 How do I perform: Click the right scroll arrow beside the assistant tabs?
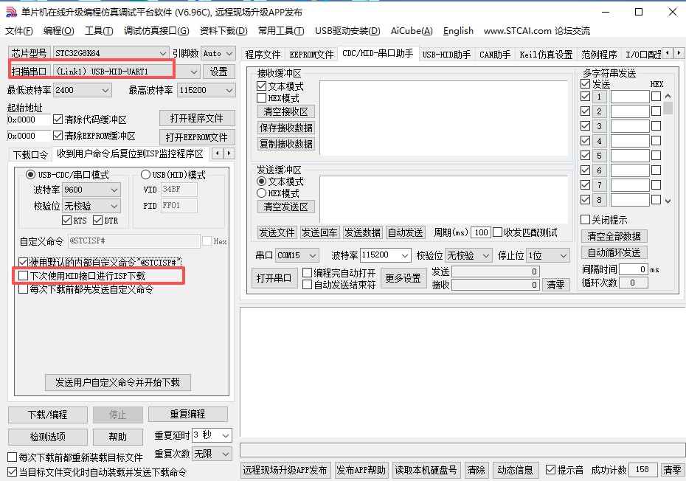tap(679, 53)
